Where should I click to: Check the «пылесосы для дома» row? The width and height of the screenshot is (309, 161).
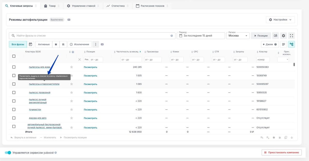(x=14, y=67)
